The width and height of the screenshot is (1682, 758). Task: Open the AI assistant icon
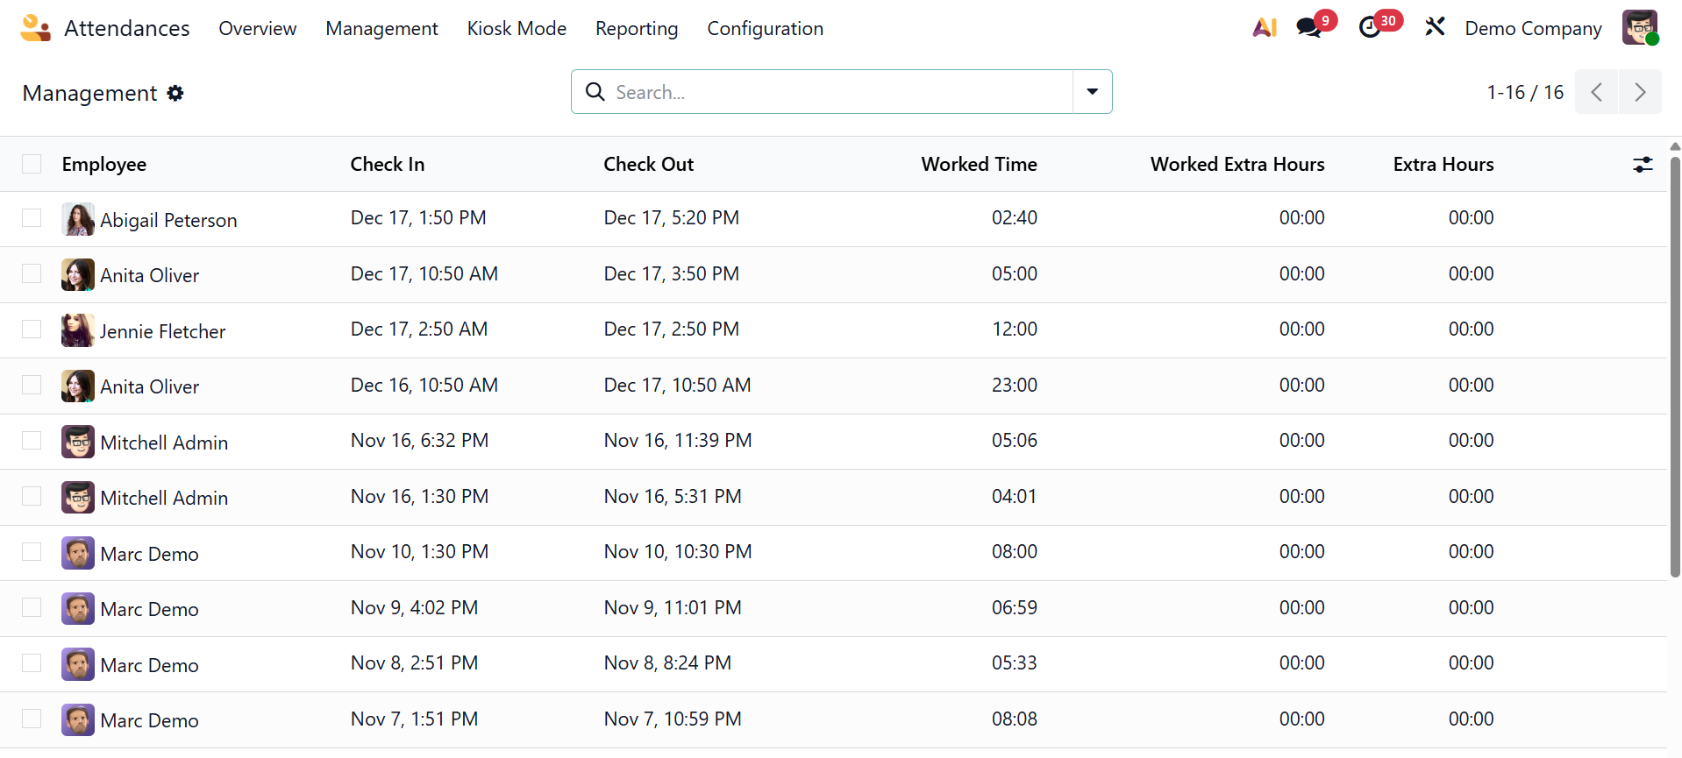(1265, 28)
